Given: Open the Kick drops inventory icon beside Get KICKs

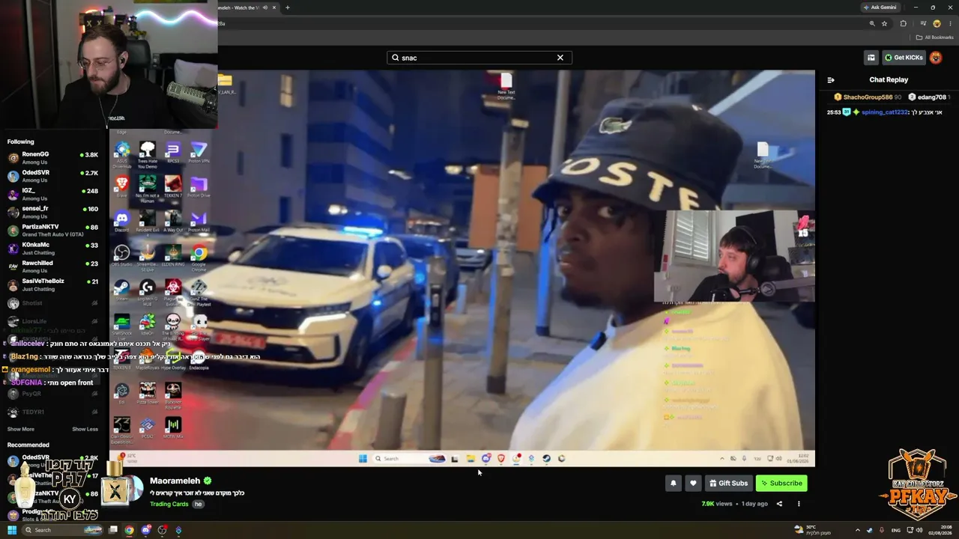Looking at the screenshot, I should 871,58.
